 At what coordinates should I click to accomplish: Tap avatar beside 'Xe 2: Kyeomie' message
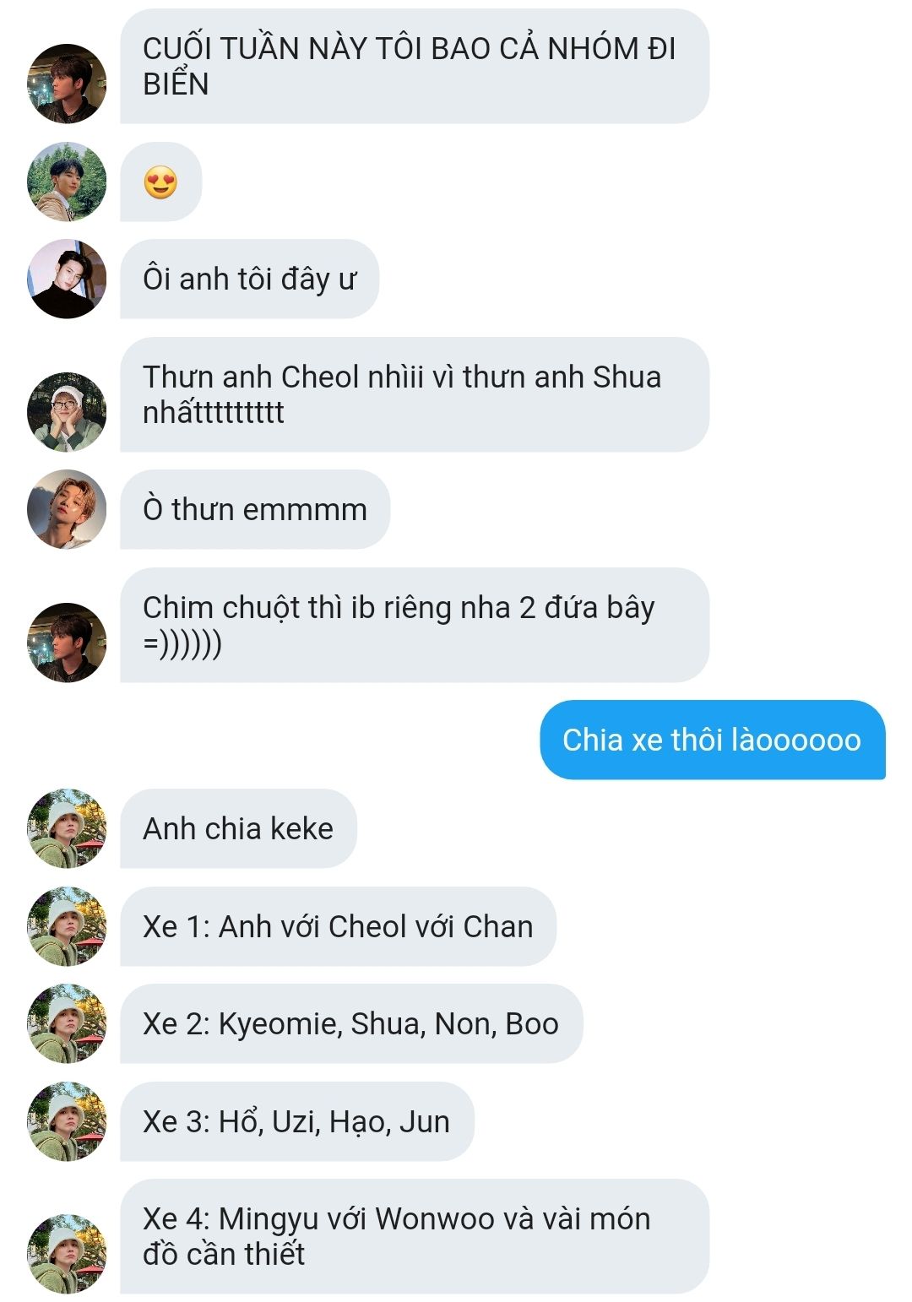click(67, 1023)
